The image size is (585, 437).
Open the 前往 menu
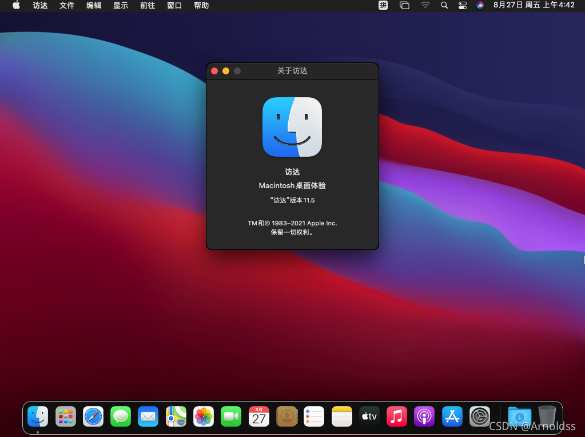pyautogui.click(x=148, y=5)
